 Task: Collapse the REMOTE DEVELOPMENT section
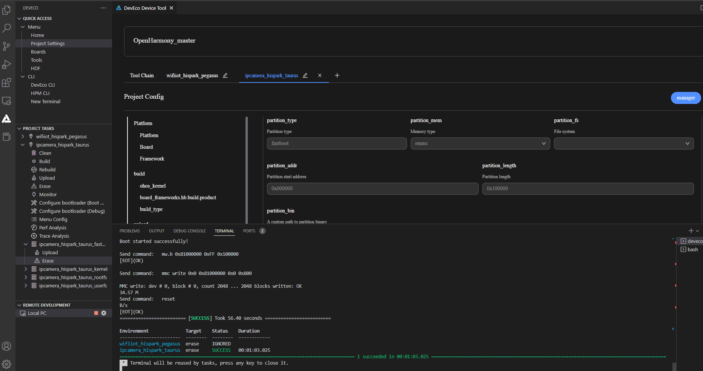(19, 305)
